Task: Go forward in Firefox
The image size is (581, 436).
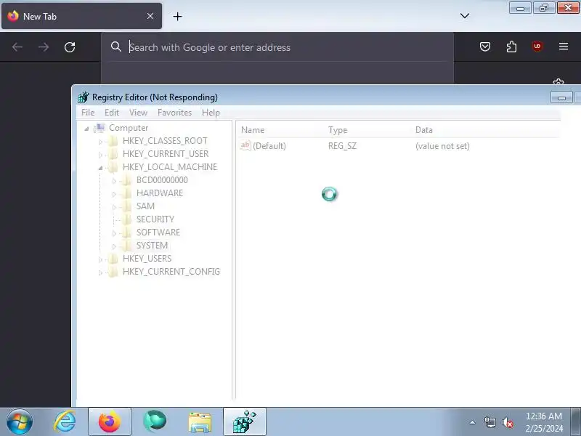Action: 44,47
